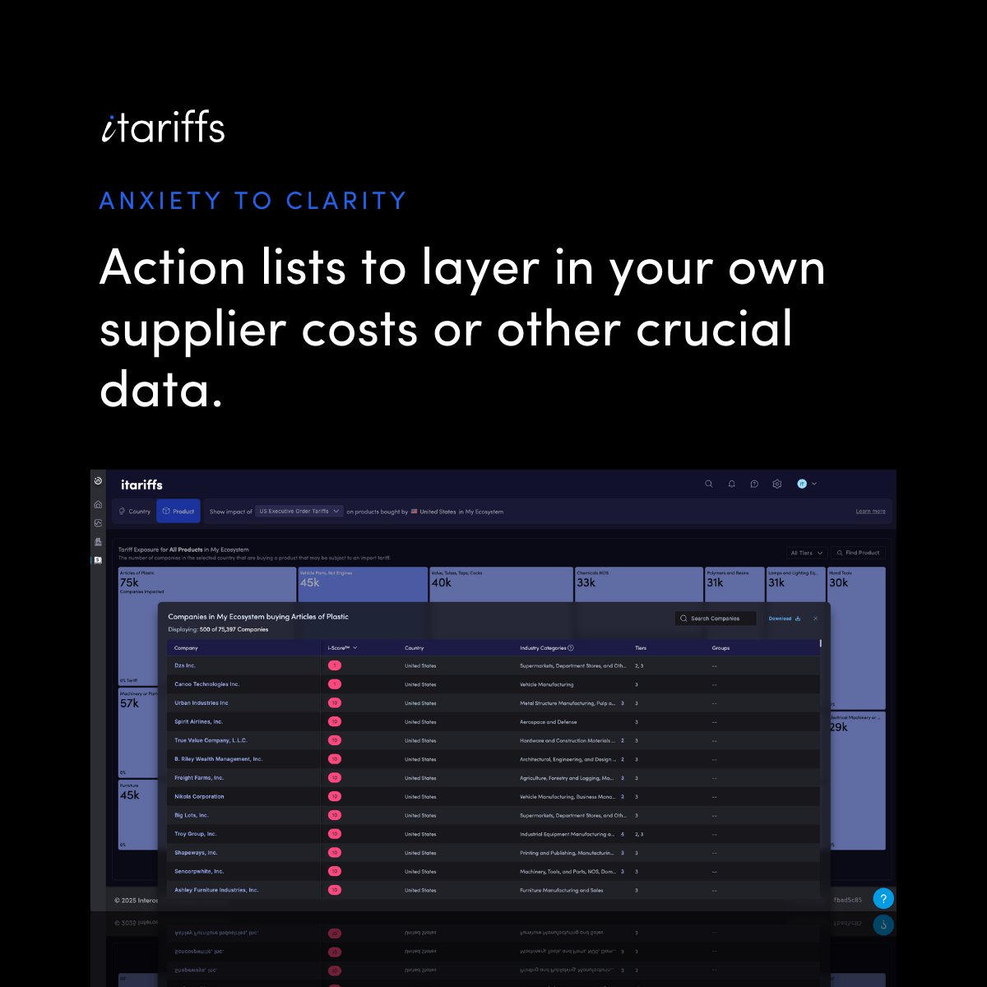The height and width of the screenshot is (987, 987).
Task: Open the settings gear icon
Action: tap(777, 484)
